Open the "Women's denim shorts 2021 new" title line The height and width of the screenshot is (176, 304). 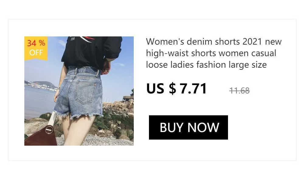tap(214, 42)
